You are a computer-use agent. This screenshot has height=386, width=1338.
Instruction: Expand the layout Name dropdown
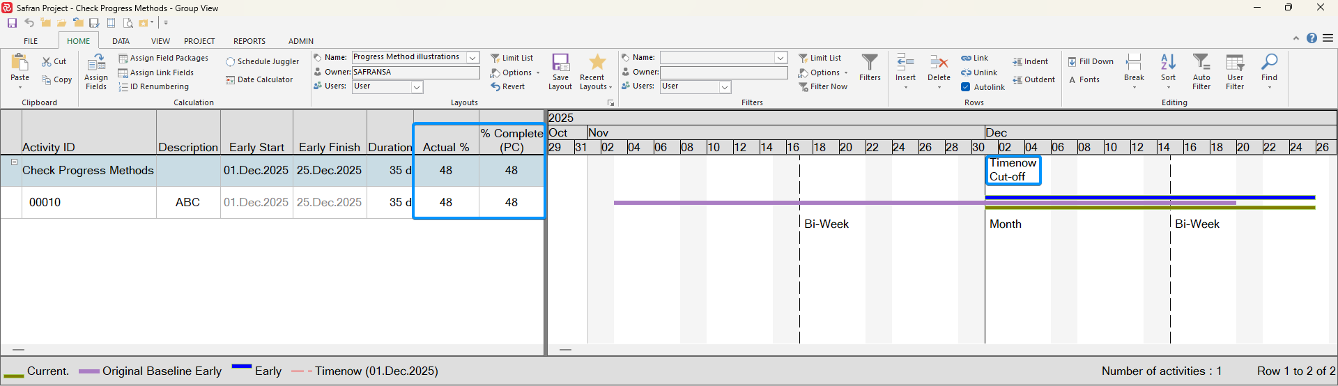coord(472,58)
